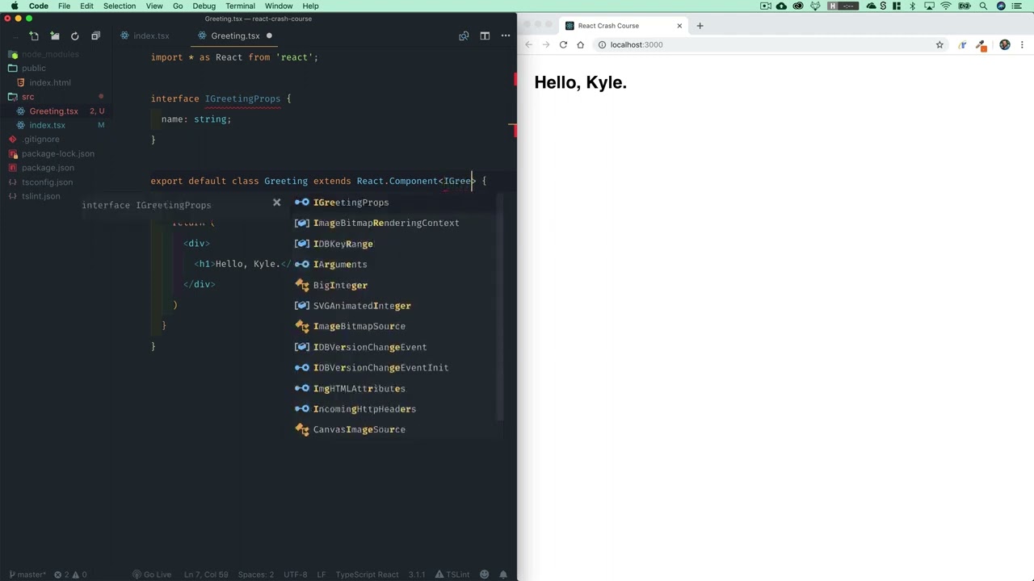This screenshot has height=581, width=1034.
Task: Start the Go Live server
Action: pyautogui.click(x=151, y=575)
